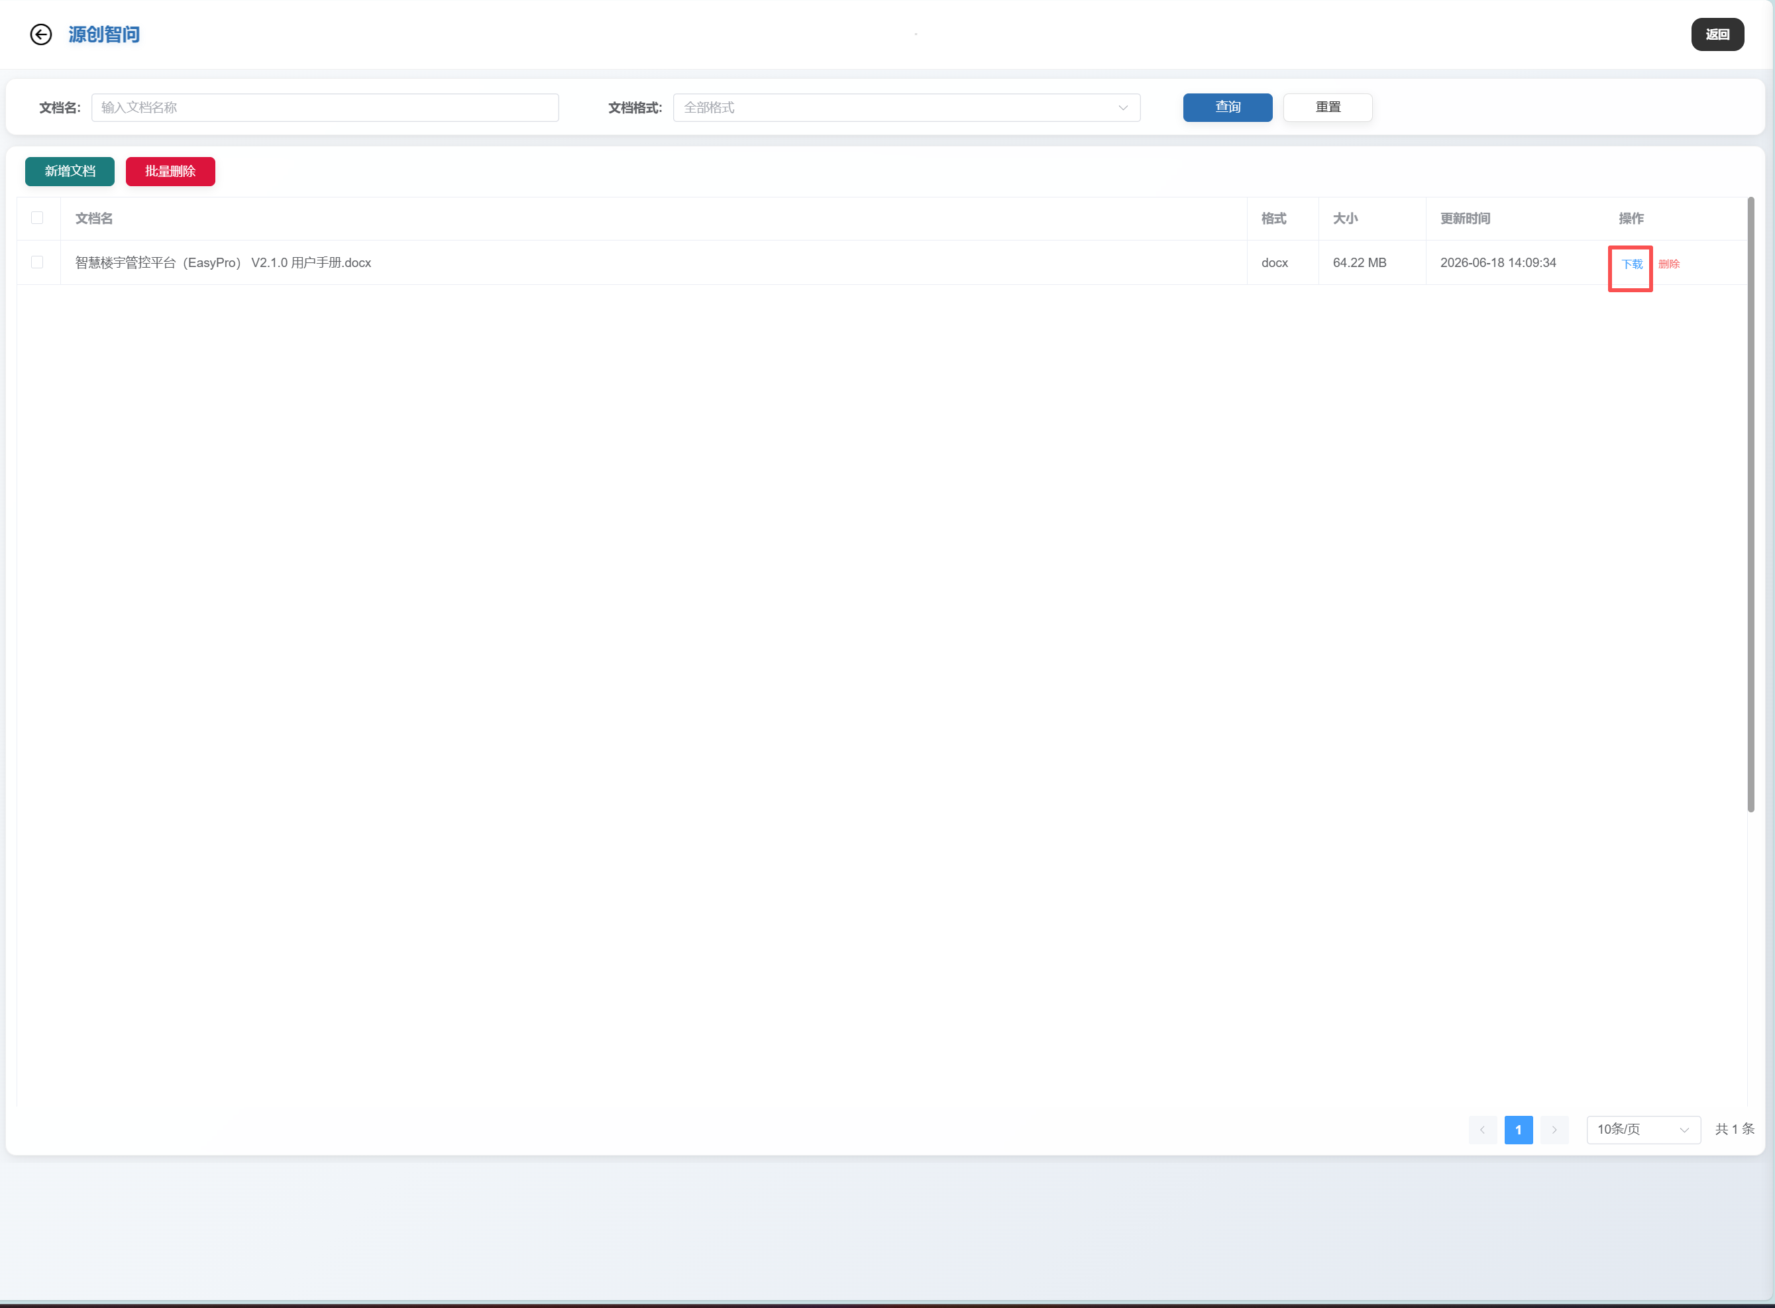Check the EasyPro 用户手册.docx row checkbox
The height and width of the screenshot is (1308, 1775).
coord(37,262)
